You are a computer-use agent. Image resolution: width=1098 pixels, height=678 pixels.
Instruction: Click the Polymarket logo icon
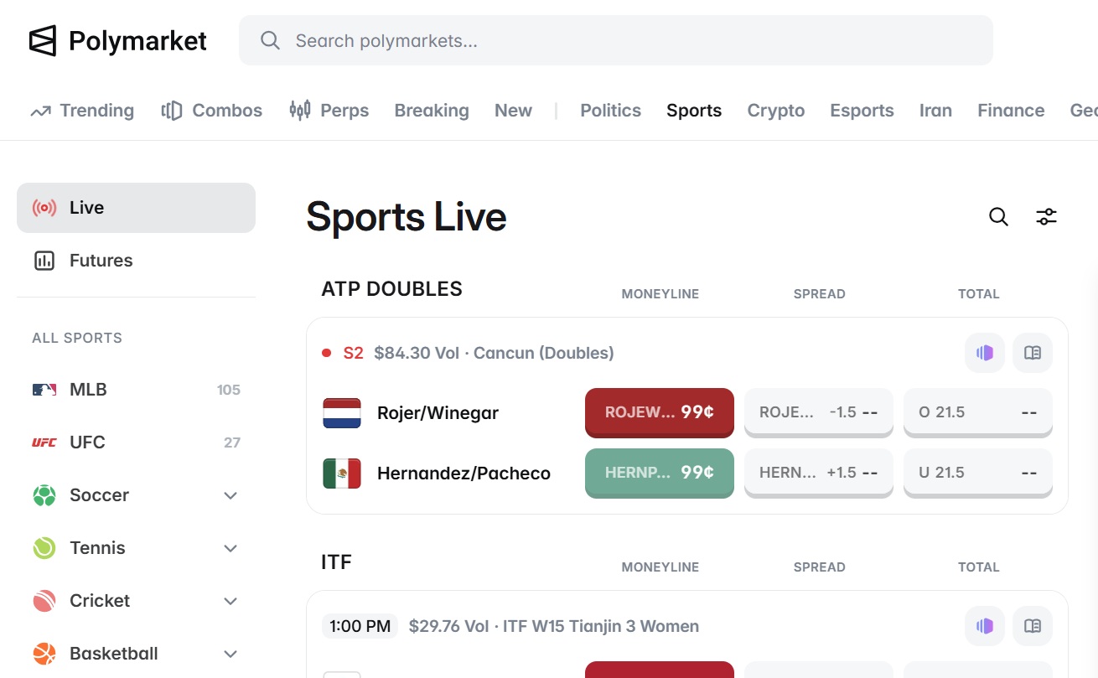(43, 40)
